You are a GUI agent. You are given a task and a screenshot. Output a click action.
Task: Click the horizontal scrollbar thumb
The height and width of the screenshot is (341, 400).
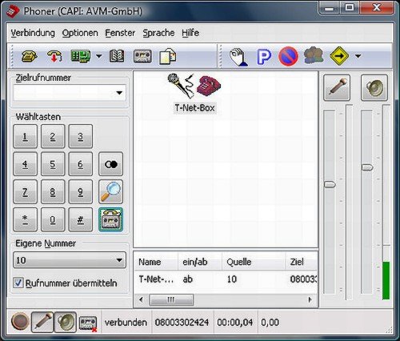point(171,300)
